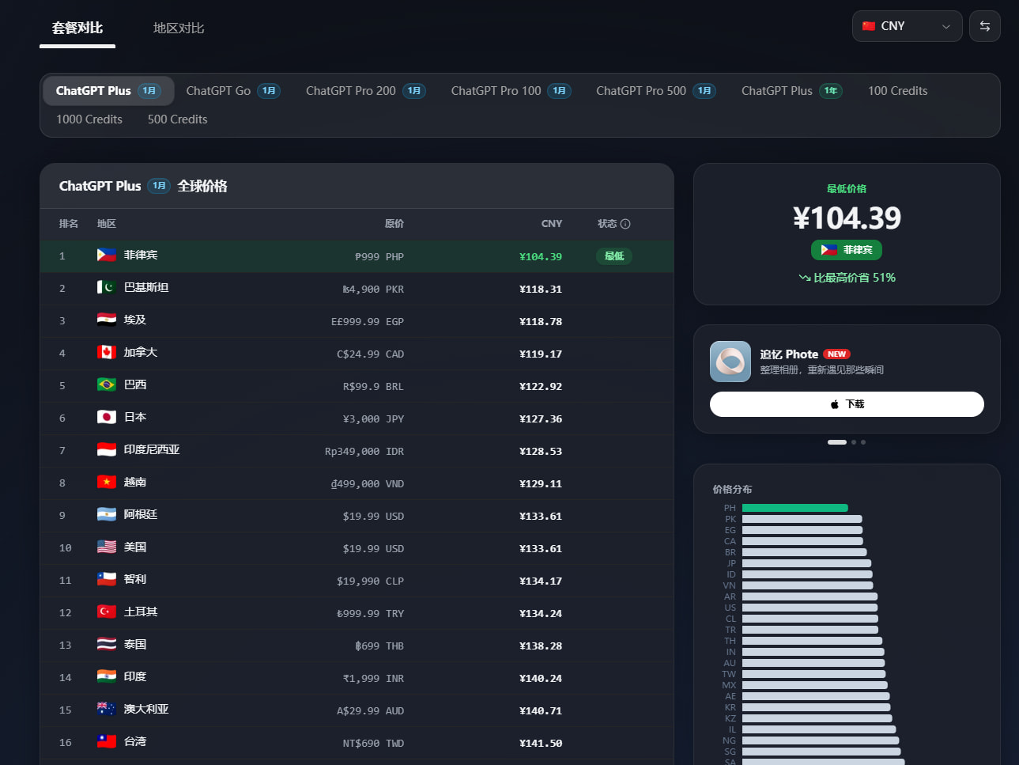Click the white 下载 download button
The width and height of the screenshot is (1019, 765).
click(x=847, y=404)
